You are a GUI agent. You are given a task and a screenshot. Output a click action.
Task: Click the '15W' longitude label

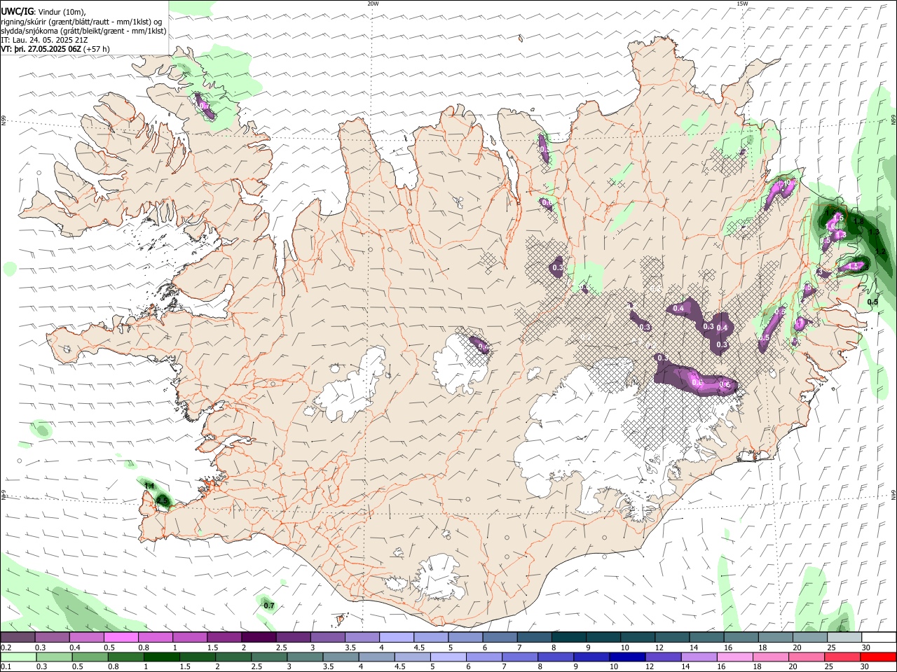pos(743,3)
